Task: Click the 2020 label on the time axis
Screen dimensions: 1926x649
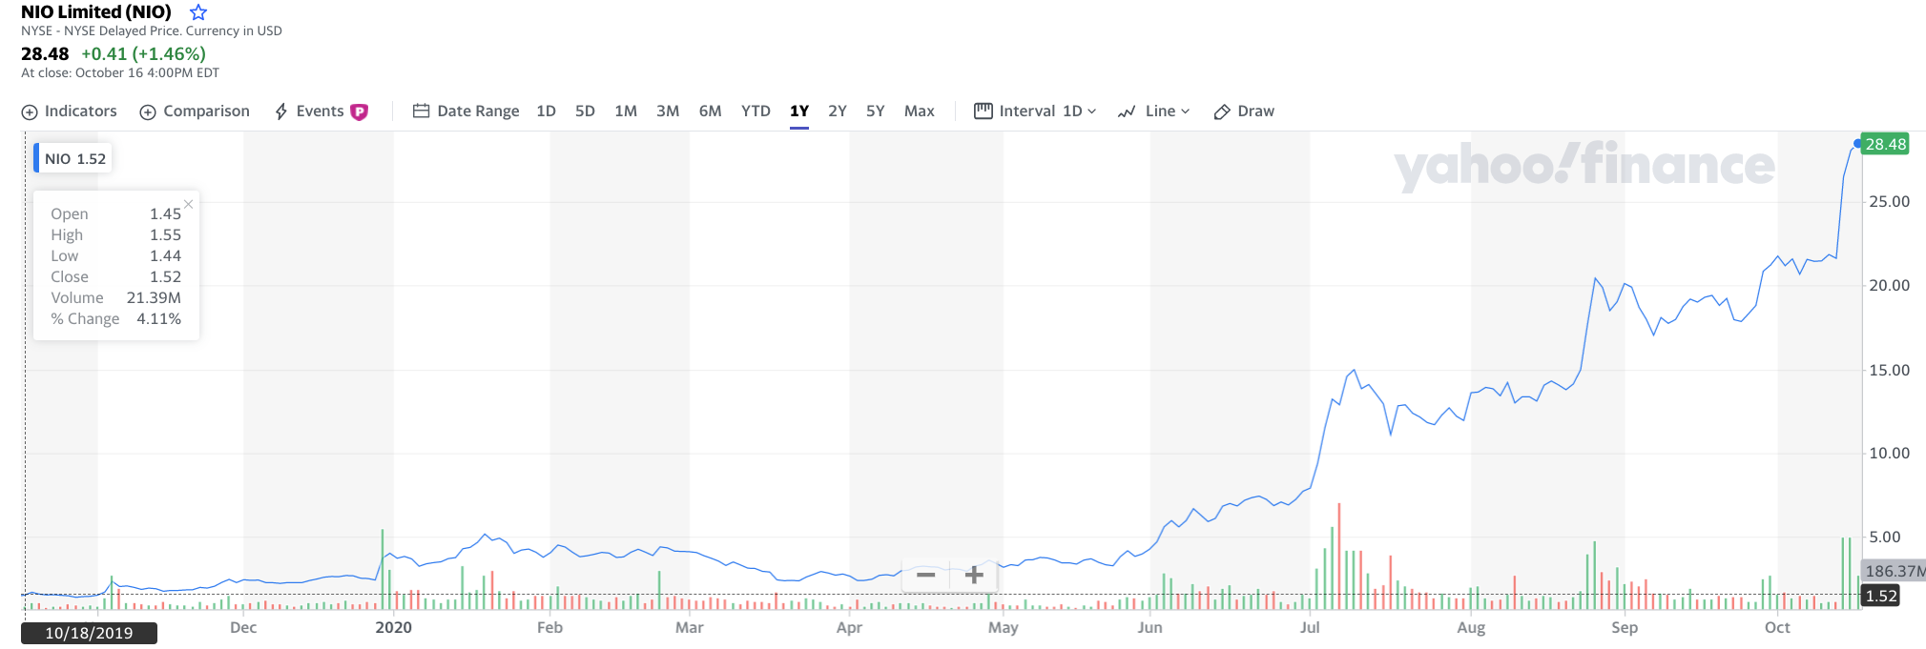Action: point(393,627)
